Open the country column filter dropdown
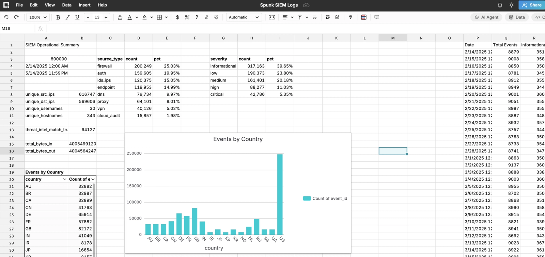The width and height of the screenshot is (545, 257). click(64, 179)
